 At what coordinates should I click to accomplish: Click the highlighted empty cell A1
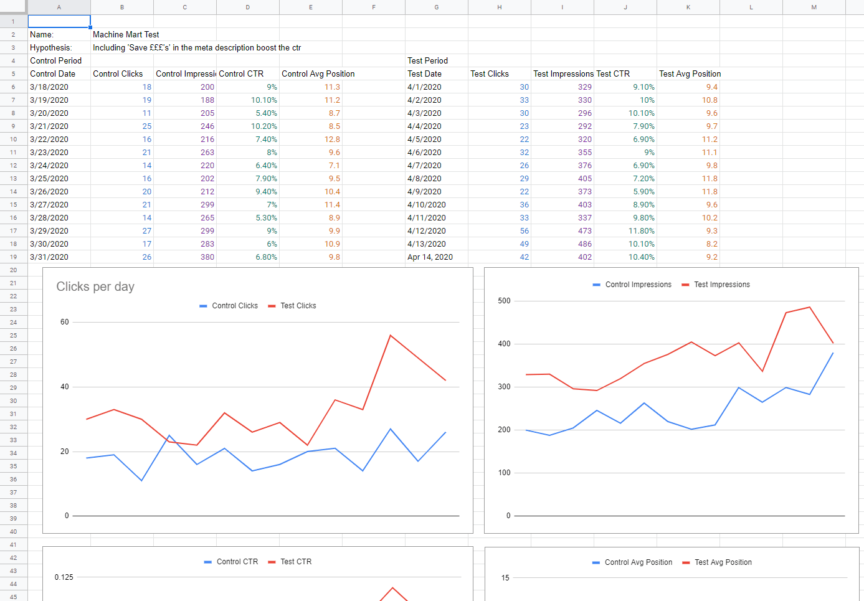point(59,22)
